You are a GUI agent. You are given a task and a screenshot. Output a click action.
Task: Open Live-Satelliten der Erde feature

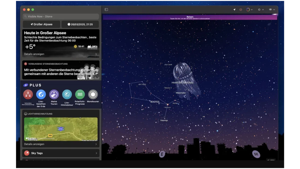click(x=41, y=94)
